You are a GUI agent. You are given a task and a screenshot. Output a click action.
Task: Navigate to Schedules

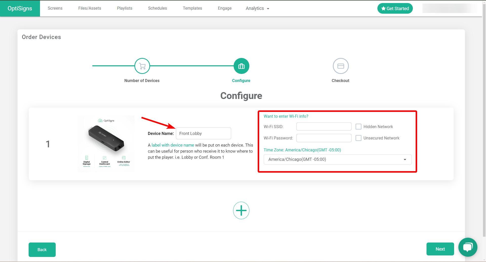pos(157,8)
